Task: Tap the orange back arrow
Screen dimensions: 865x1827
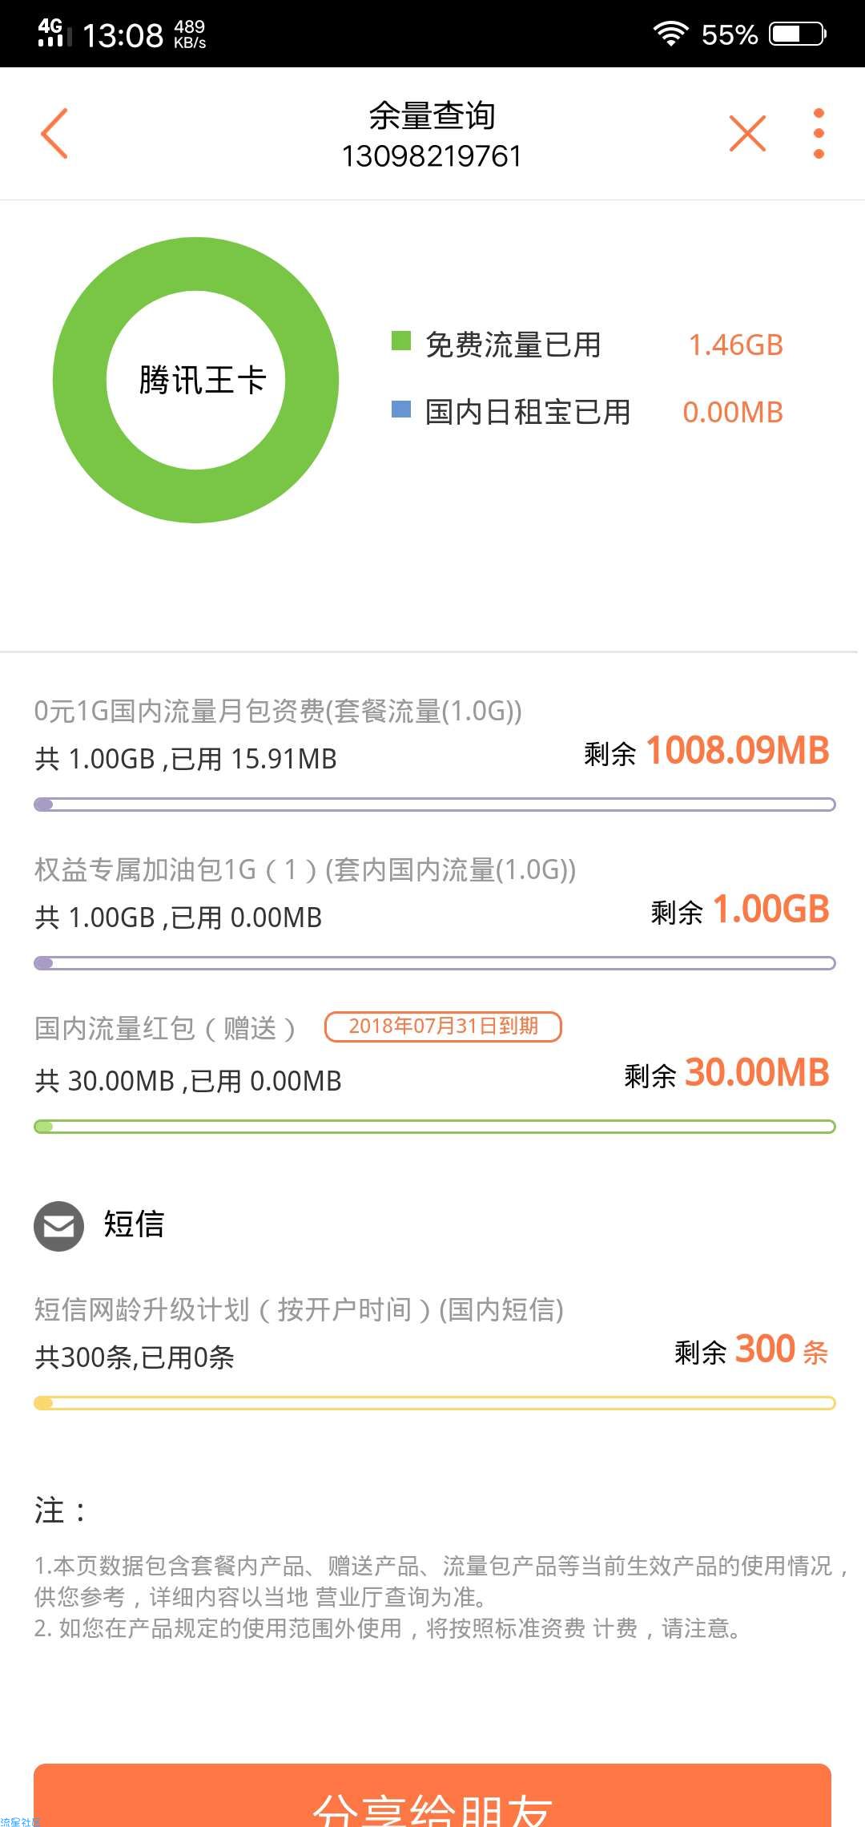Action: click(54, 133)
